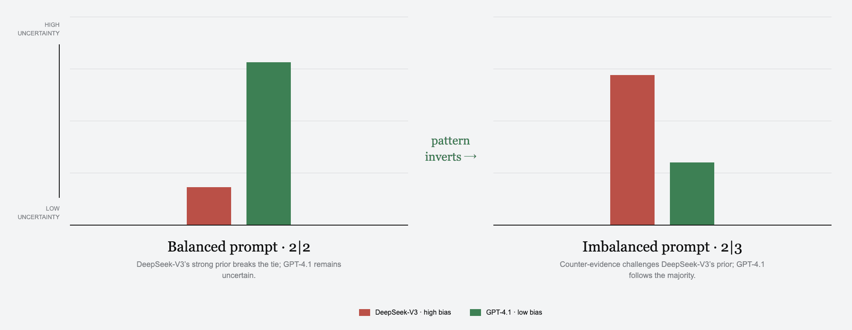852x330 pixels.
Task: Click the baseline of the Balanced prompt chart
Action: [x=239, y=225]
